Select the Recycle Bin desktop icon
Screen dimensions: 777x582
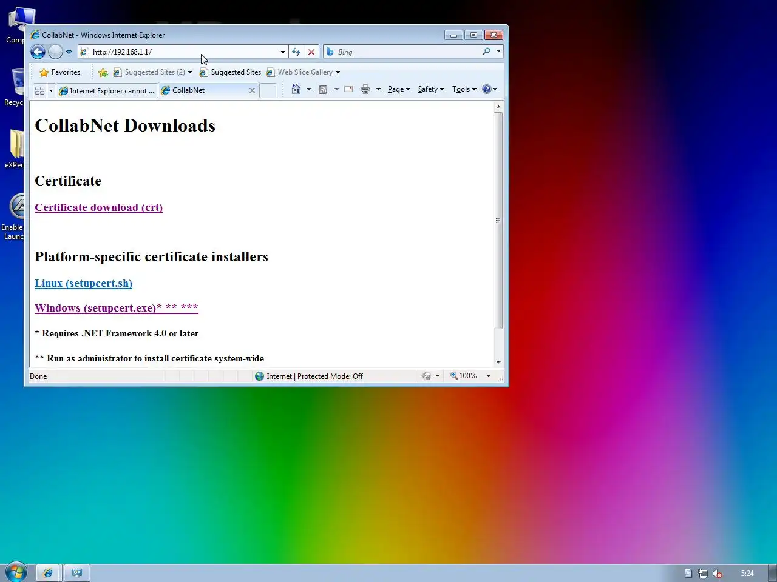tap(15, 86)
